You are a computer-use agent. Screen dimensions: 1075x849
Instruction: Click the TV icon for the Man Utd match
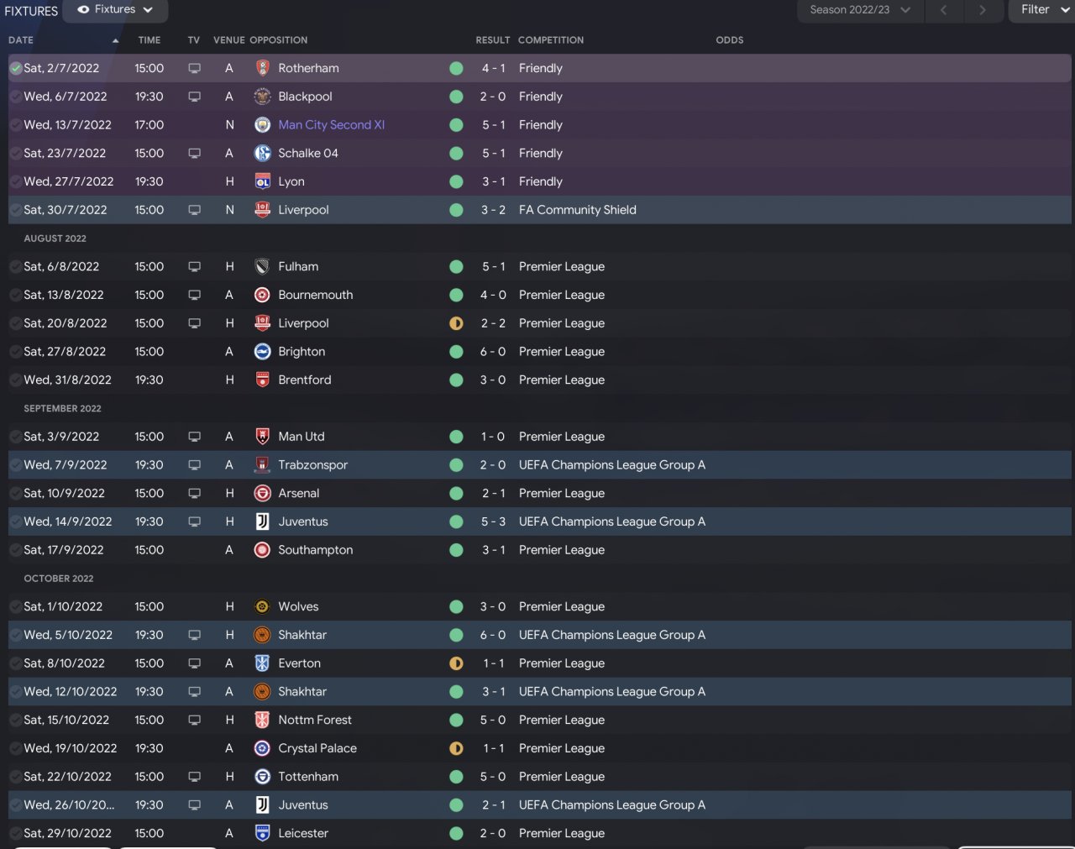(x=194, y=437)
